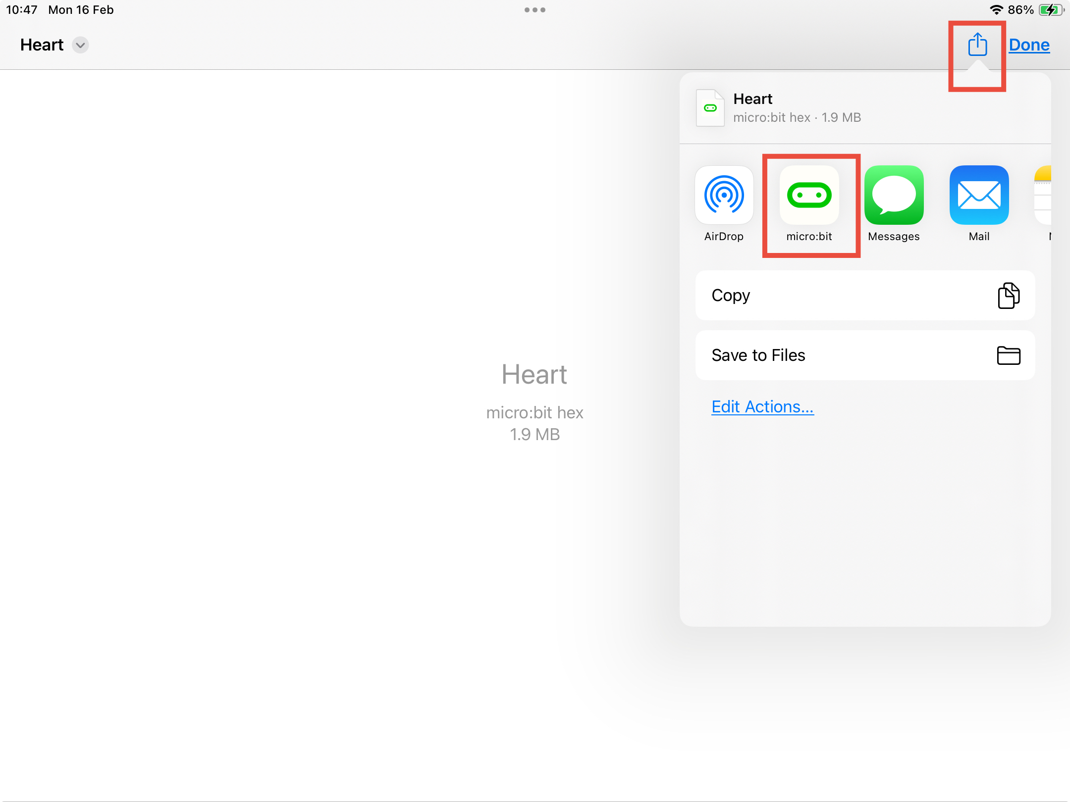Click the copy pages icon
This screenshot has width=1070, height=802.
pyautogui.click(x=1008, y=296)
